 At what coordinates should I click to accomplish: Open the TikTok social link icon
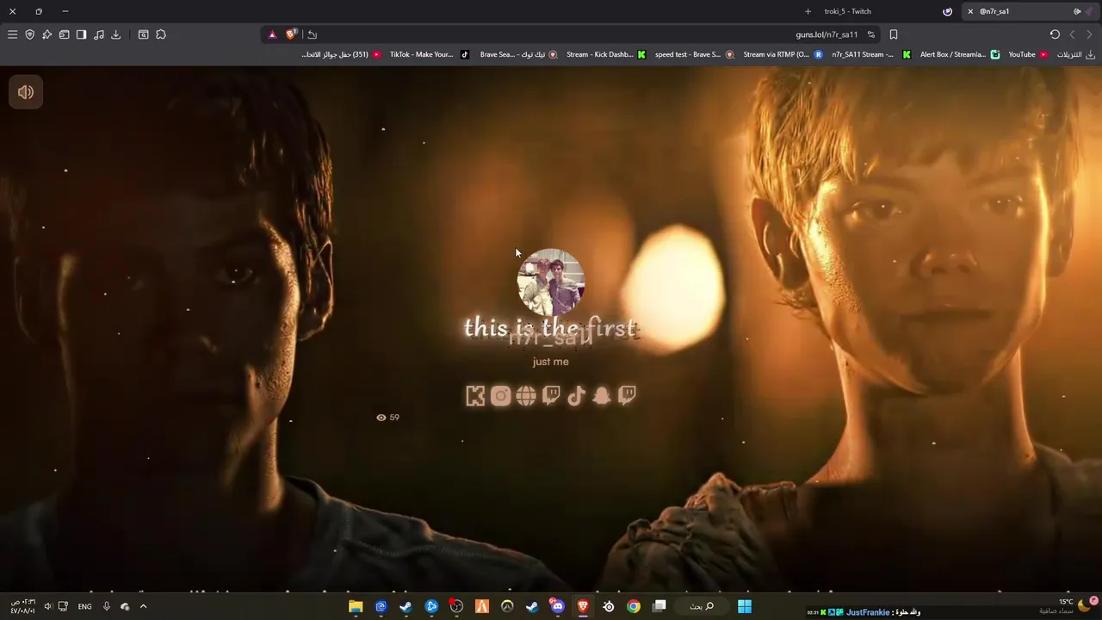576,395
